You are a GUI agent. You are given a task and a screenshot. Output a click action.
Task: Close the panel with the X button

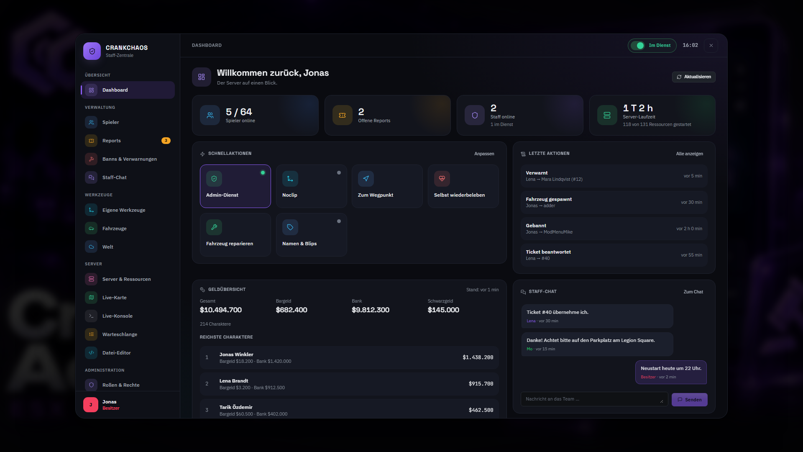pyautogui.click(x=711, y=46)
